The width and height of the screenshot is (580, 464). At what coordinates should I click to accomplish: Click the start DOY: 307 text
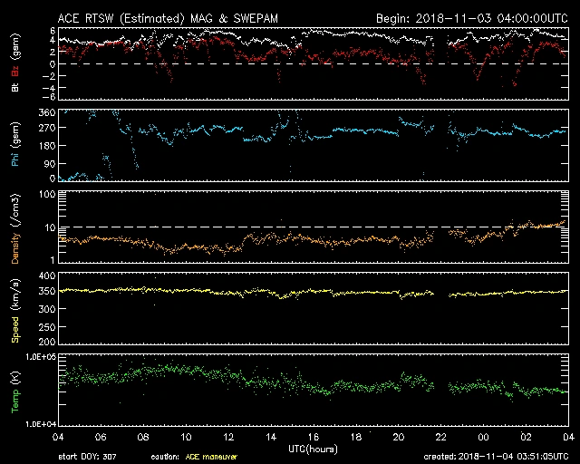[88, 457]
